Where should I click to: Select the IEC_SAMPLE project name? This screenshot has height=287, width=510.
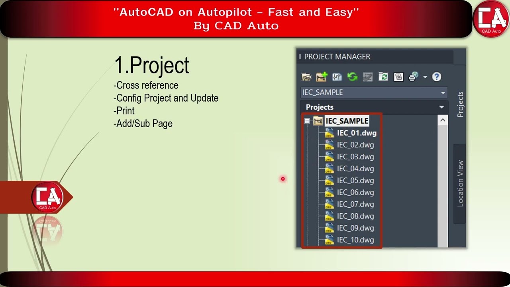point(347,121)
